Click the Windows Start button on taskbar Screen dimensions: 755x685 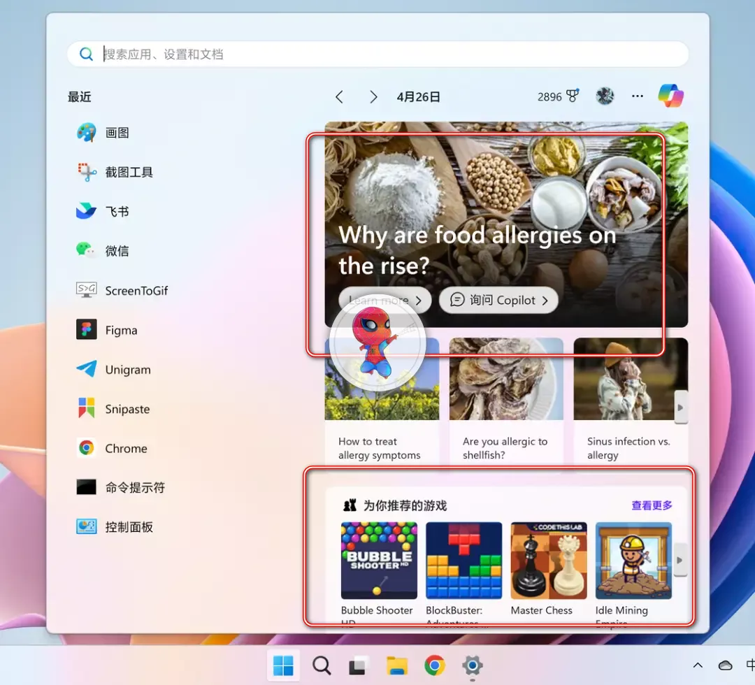283,665
